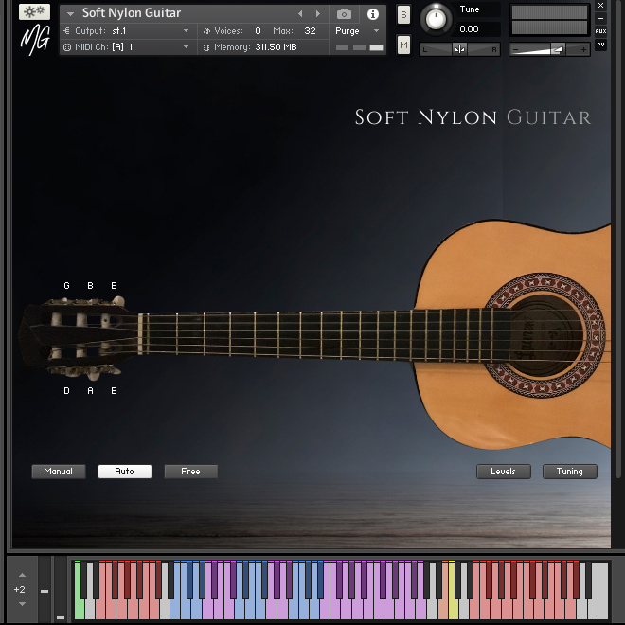Show instrument info icon
The height and width of the screenshot is (625, 625).
point(373,14)
